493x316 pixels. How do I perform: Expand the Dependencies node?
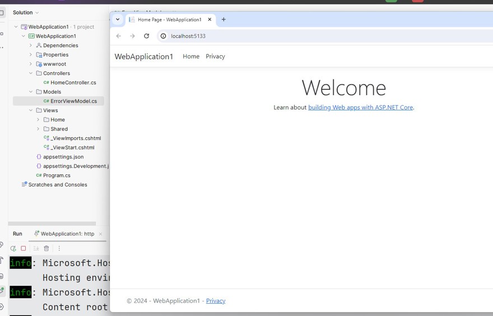[31, 45]
